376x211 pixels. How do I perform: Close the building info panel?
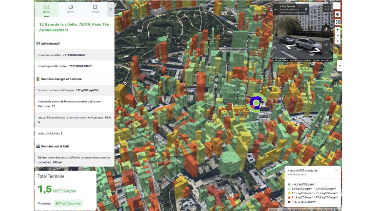[111, 9]
